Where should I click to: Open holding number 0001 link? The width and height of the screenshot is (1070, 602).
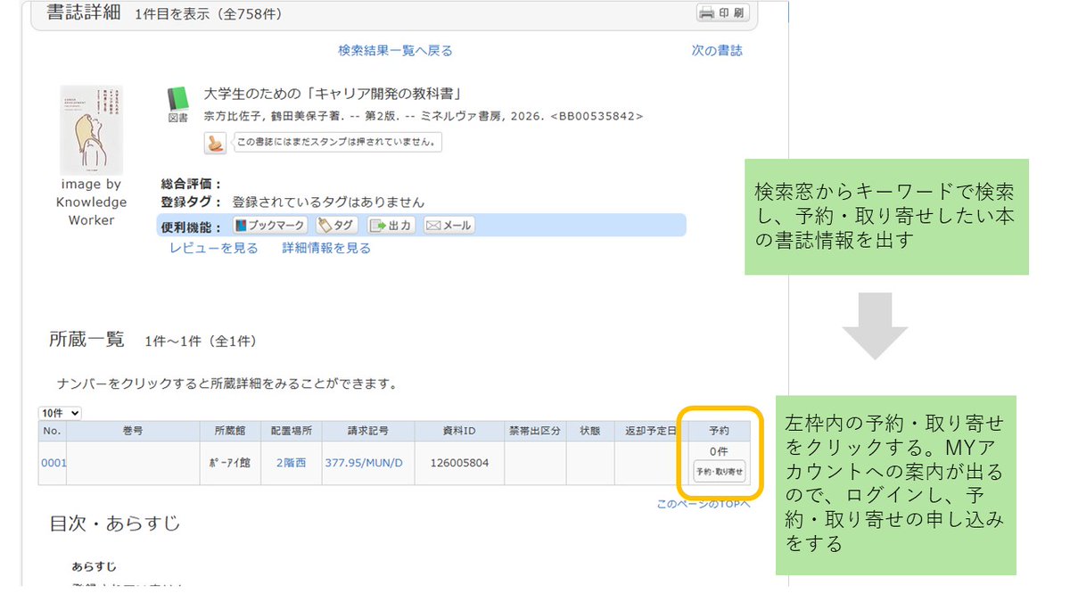click(53, 463)
